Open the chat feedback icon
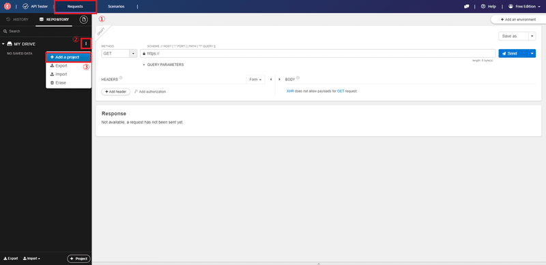Screen dimensions: 546x265 coord(467,6)
